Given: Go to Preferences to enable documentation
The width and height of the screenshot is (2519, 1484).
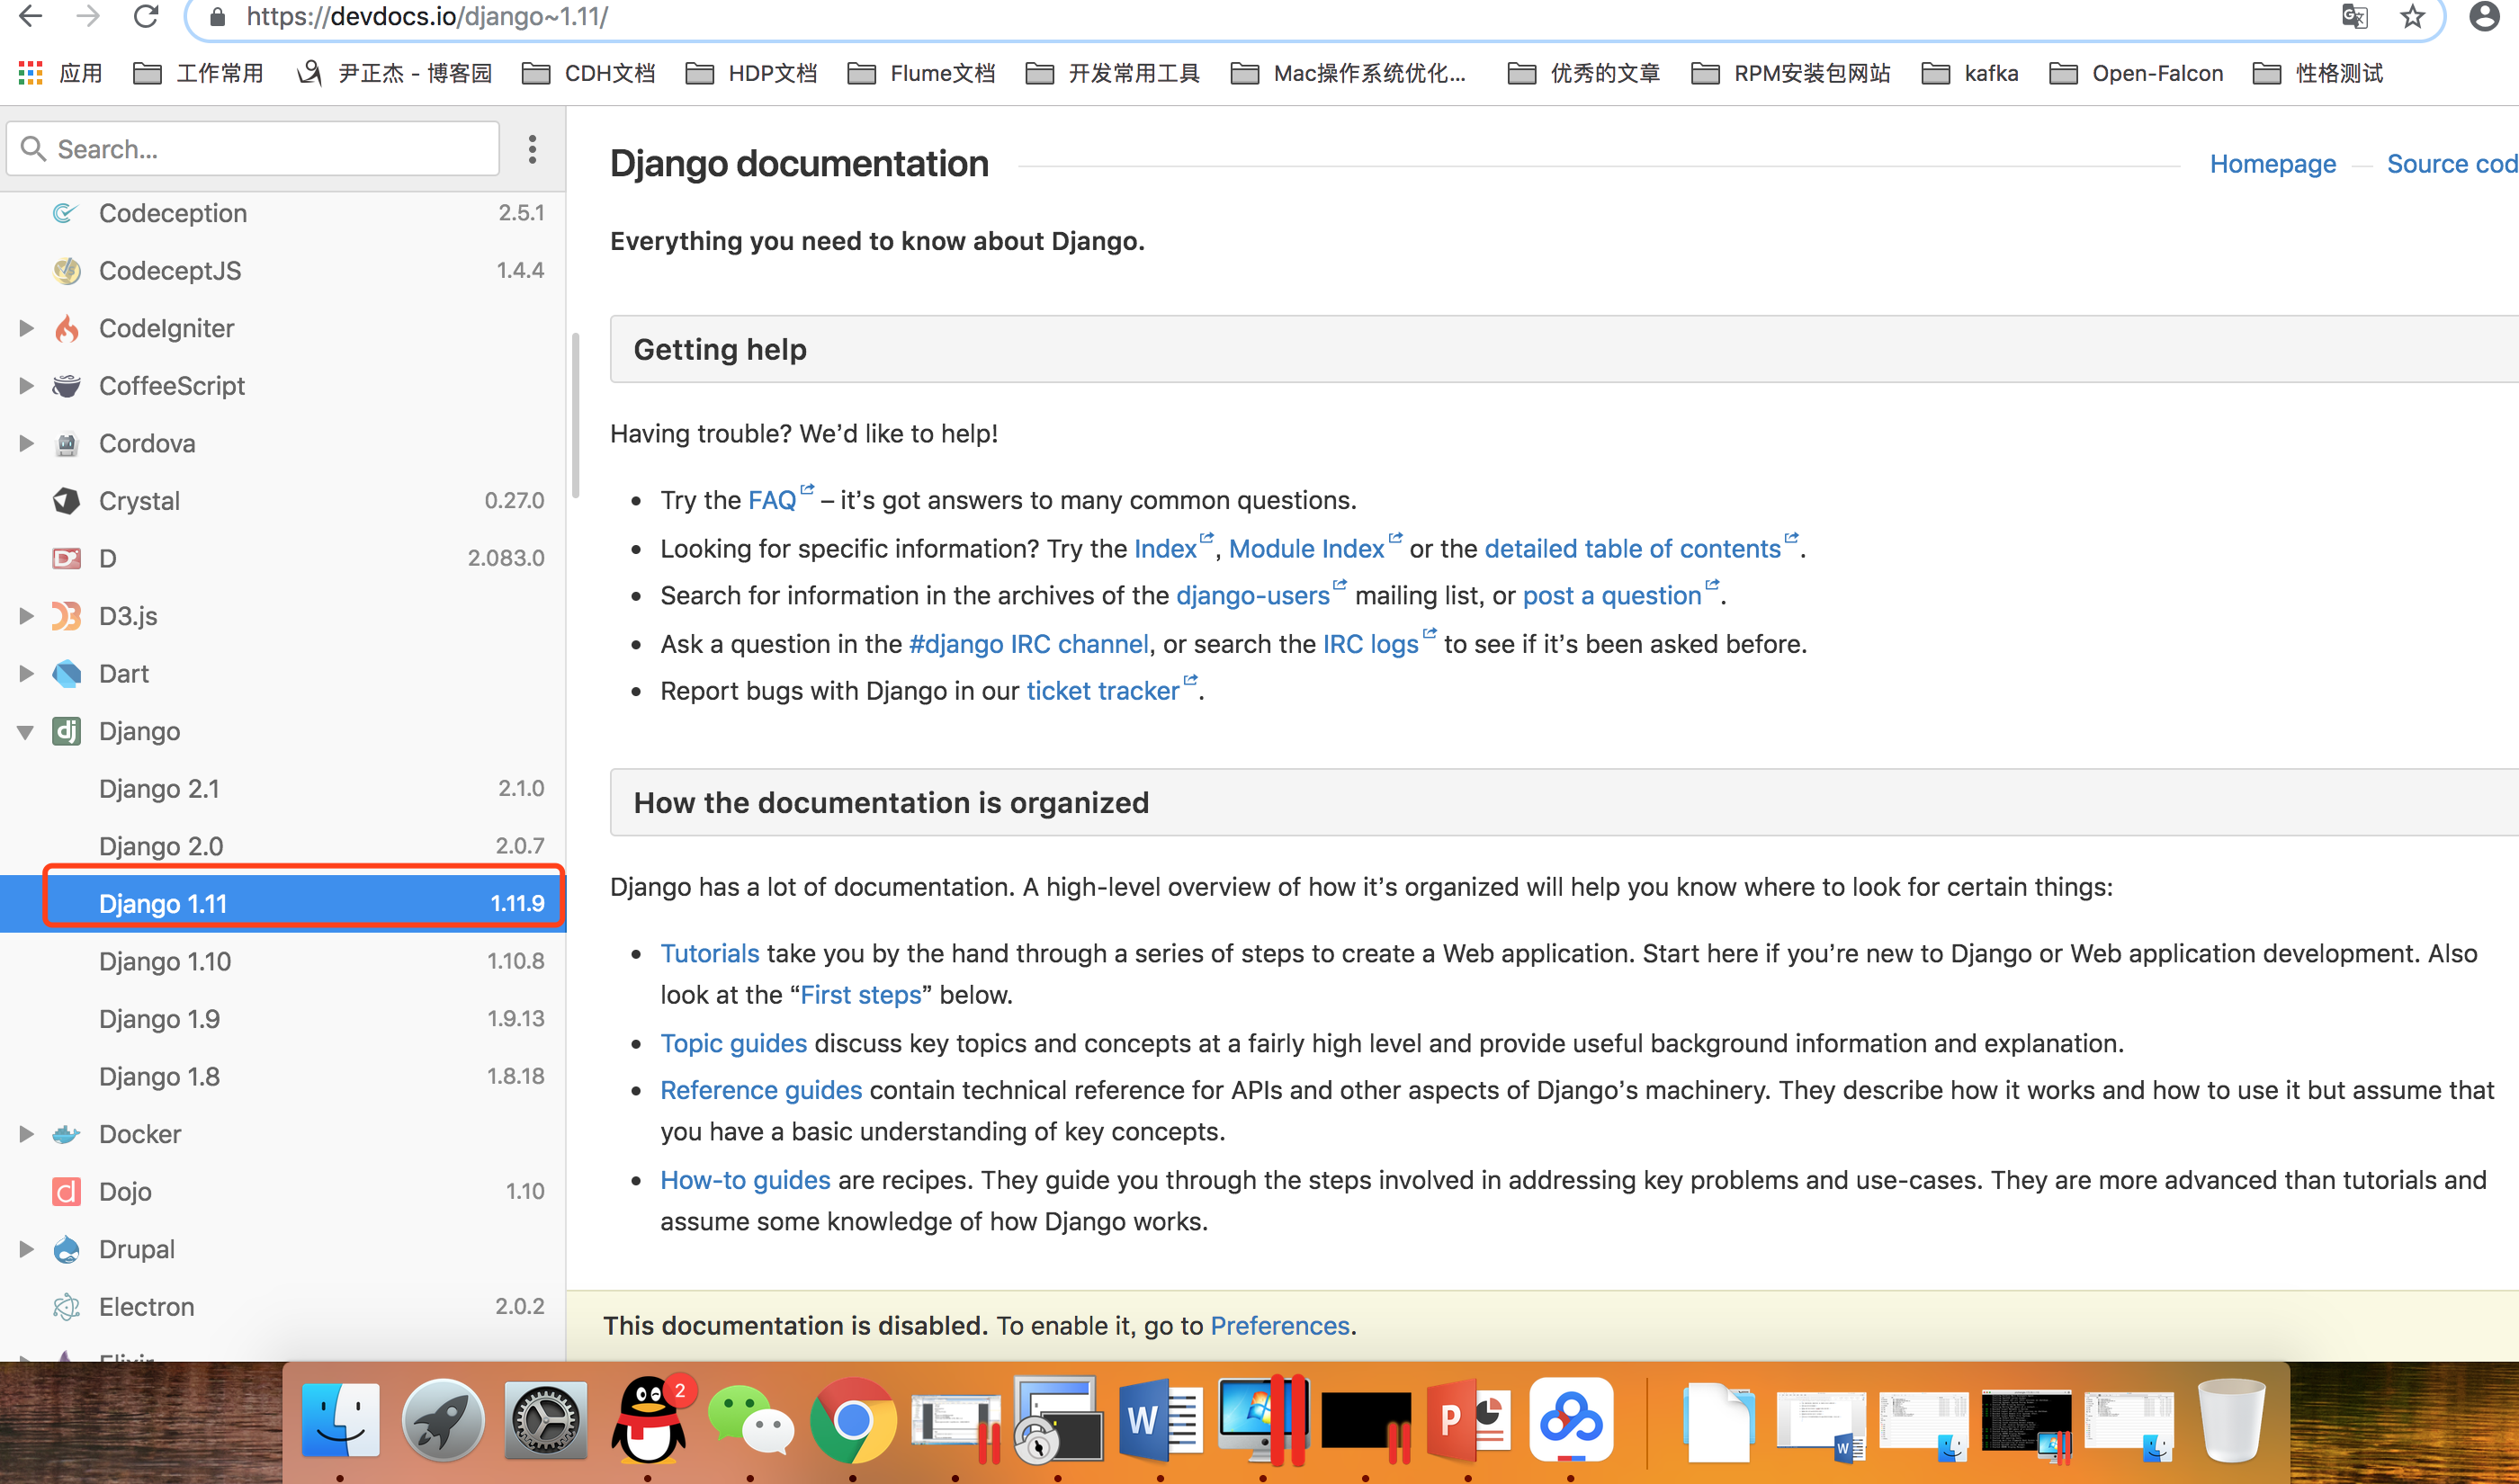Looking at the screenshot, I should tap(1279, 1325).
